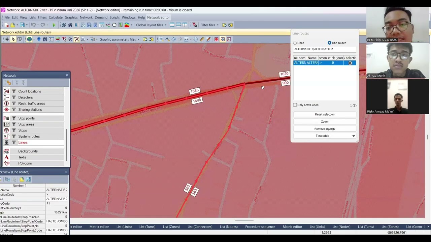Toggle the filter funnel for Detectors
The width and height of the screenshot is (431, 242).
coord(14,97)
